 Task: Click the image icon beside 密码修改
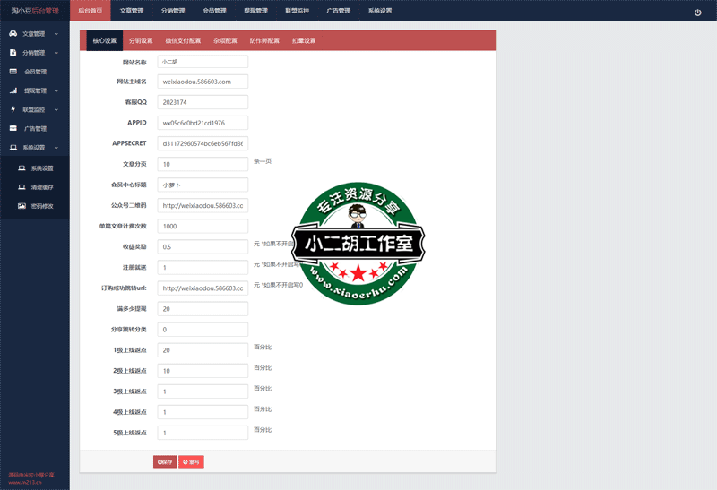pyautogui.click(x=22, y=206)
